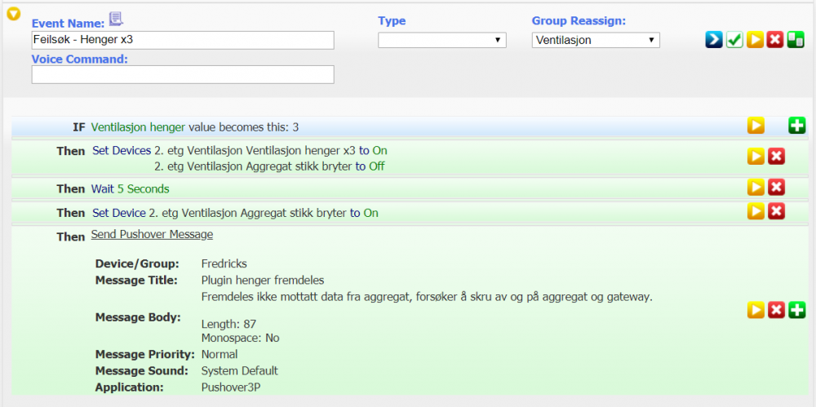This screenshot has width=816, height=407.
Task: Open the Type dropdown
Action: (x=441, y=40)
